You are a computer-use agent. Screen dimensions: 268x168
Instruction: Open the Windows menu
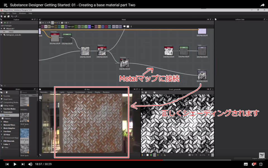click(x=22, y=13)
